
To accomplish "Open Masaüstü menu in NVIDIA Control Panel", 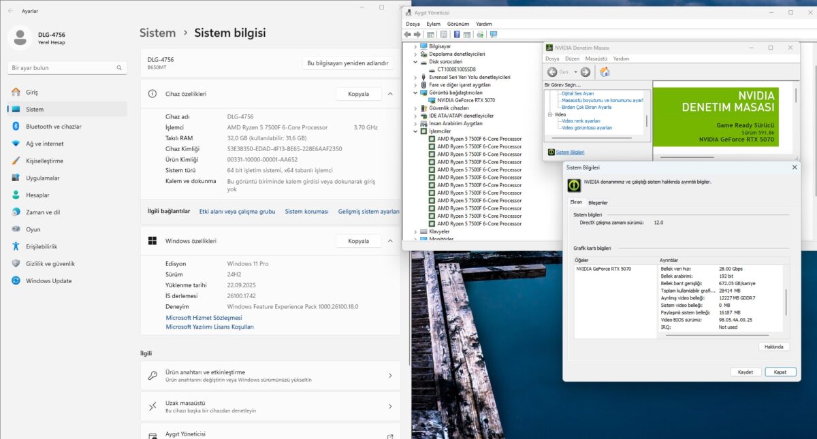I will tap(596, 59).
